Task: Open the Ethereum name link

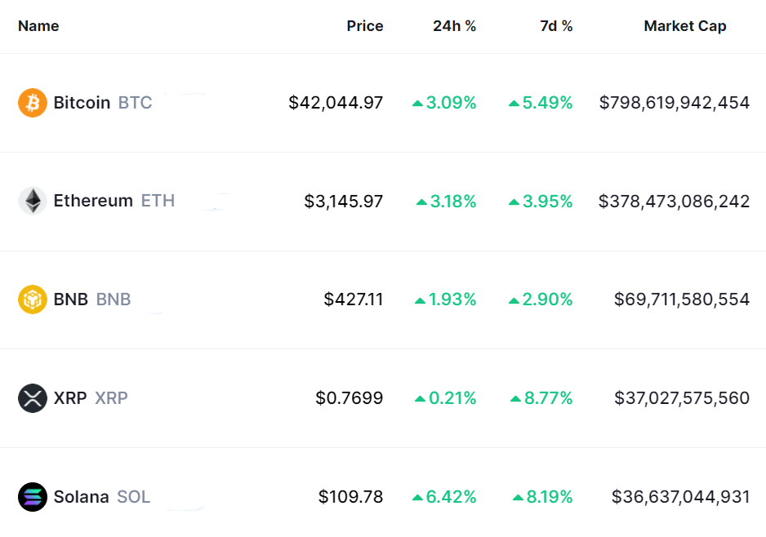Action: point(93,201)
